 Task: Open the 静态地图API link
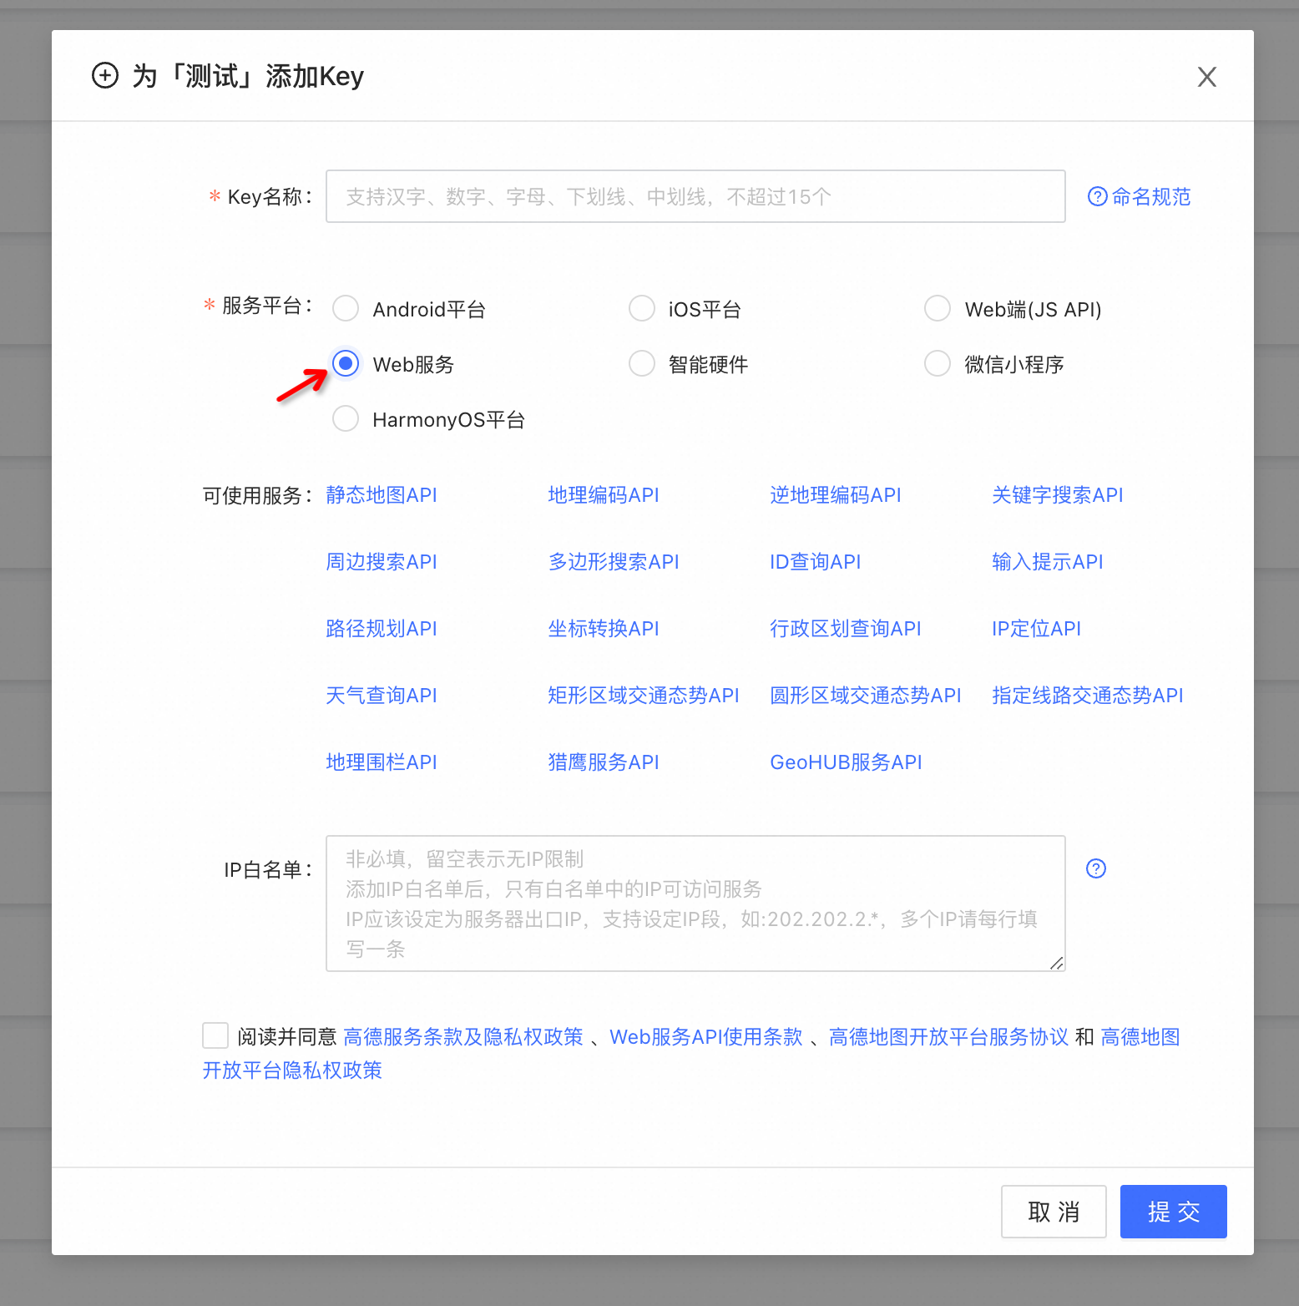tap(381, 494)
